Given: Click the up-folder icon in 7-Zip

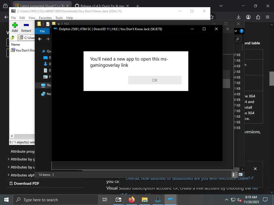Looking at the screenshot, I should [x=13, y=37].
